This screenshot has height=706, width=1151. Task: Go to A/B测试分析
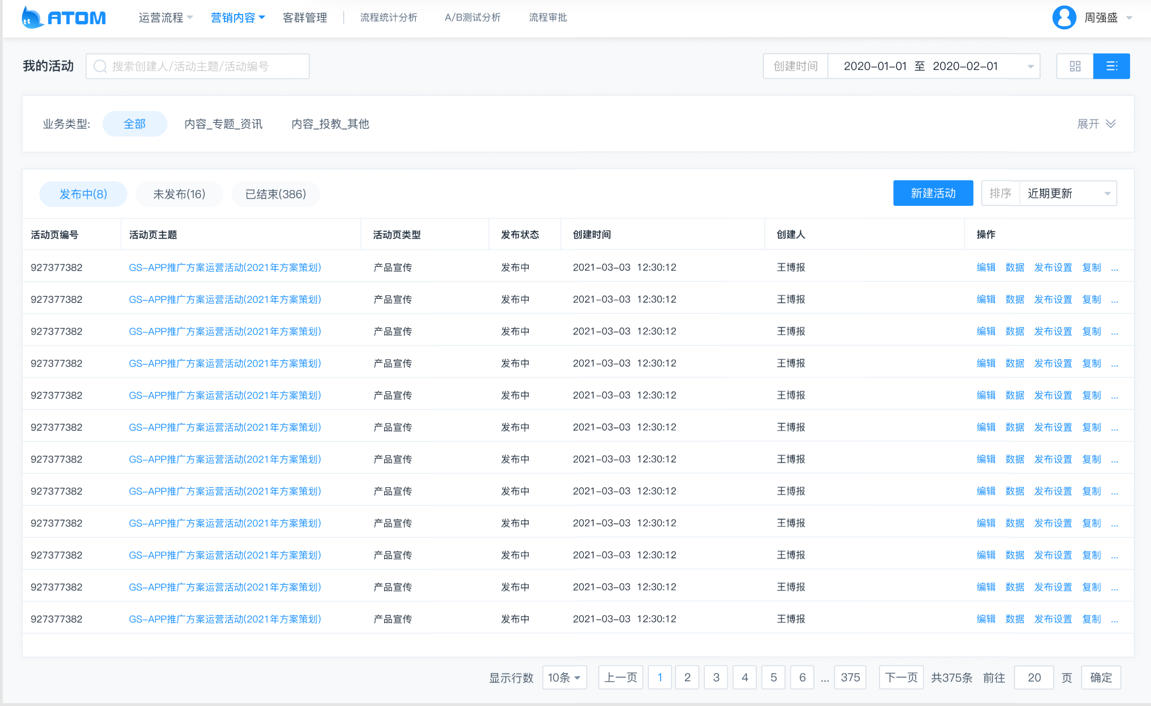pos(472,17)
